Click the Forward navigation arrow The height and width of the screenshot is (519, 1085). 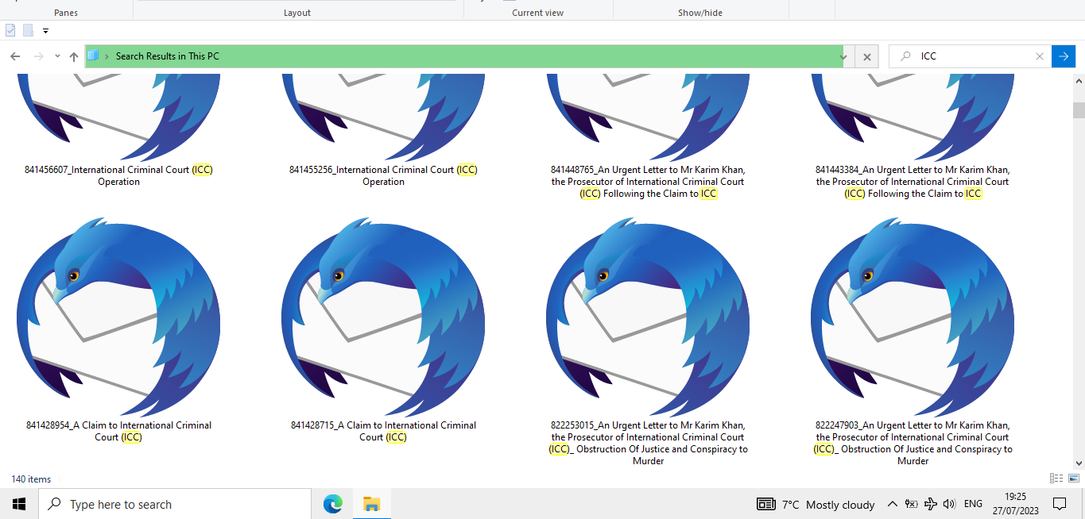(38, 56)
